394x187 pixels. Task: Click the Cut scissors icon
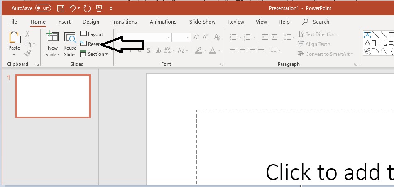27,34
